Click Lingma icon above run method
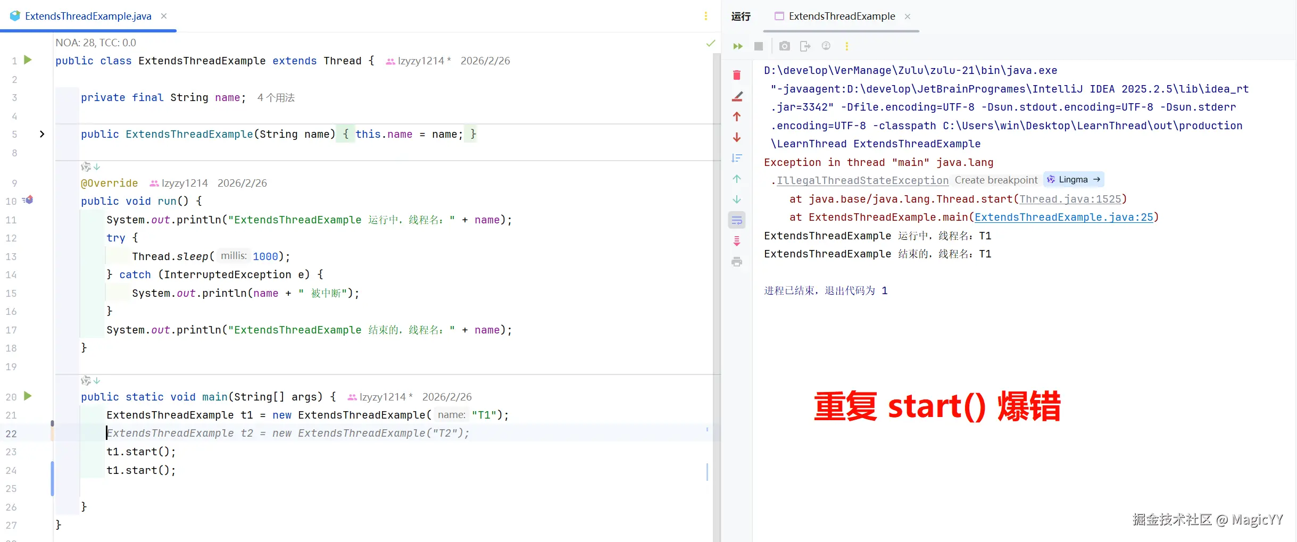The image size is (1297, 542). click(86, 167)
